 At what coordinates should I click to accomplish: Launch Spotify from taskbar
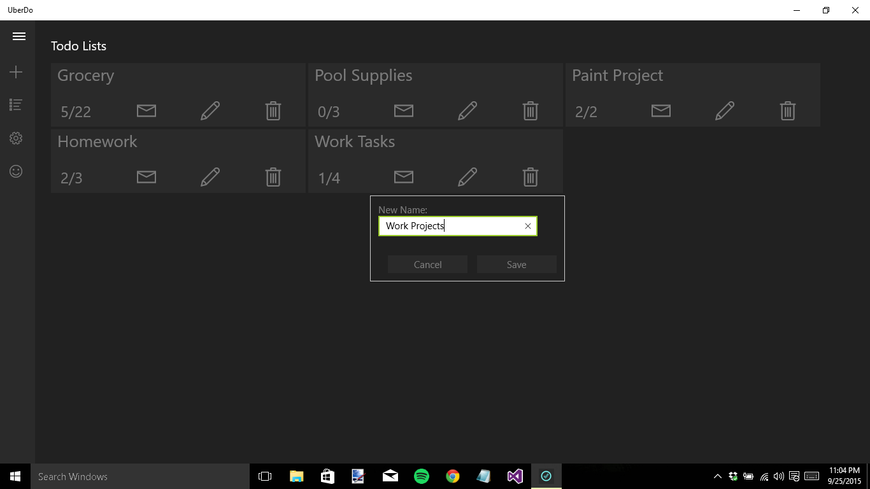pyautogui.click(x=421, y=476)
